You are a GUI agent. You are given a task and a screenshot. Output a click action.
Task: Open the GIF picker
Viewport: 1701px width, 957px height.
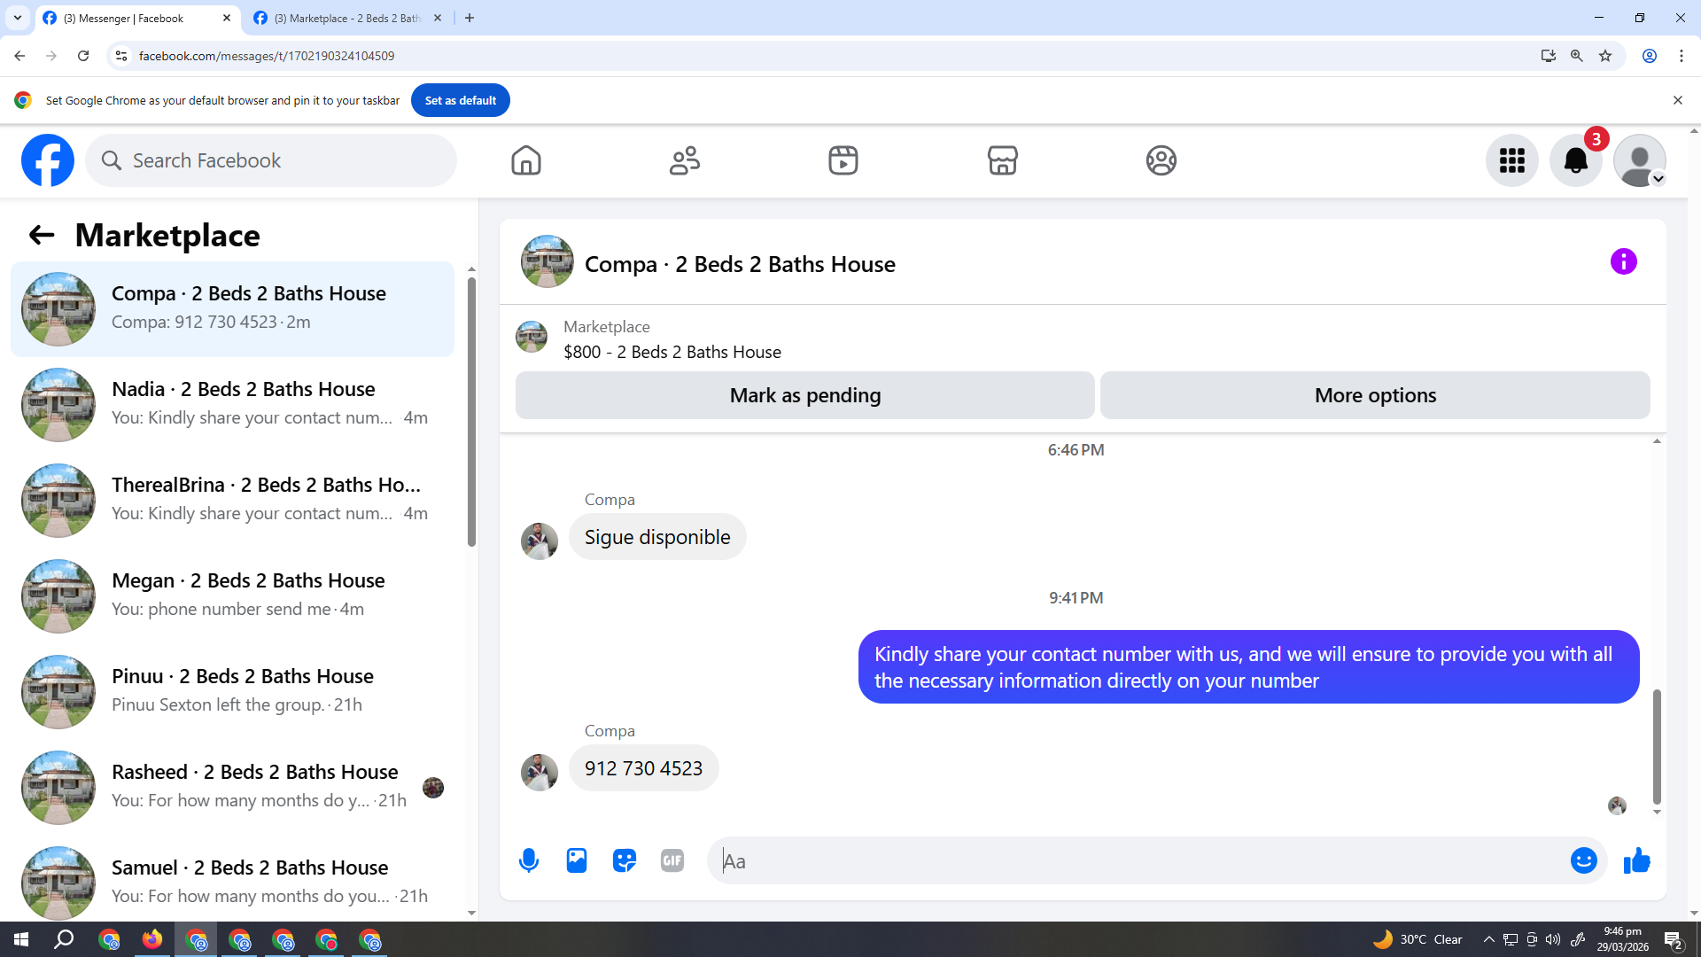[672, 860]
